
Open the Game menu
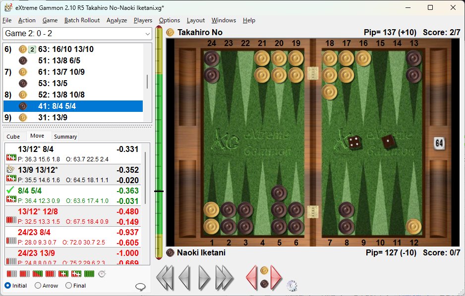coord(50,20)
